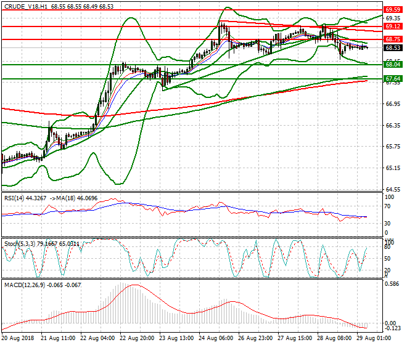
Task: Click the 65.75 price axis value
Action: [393, 147]
